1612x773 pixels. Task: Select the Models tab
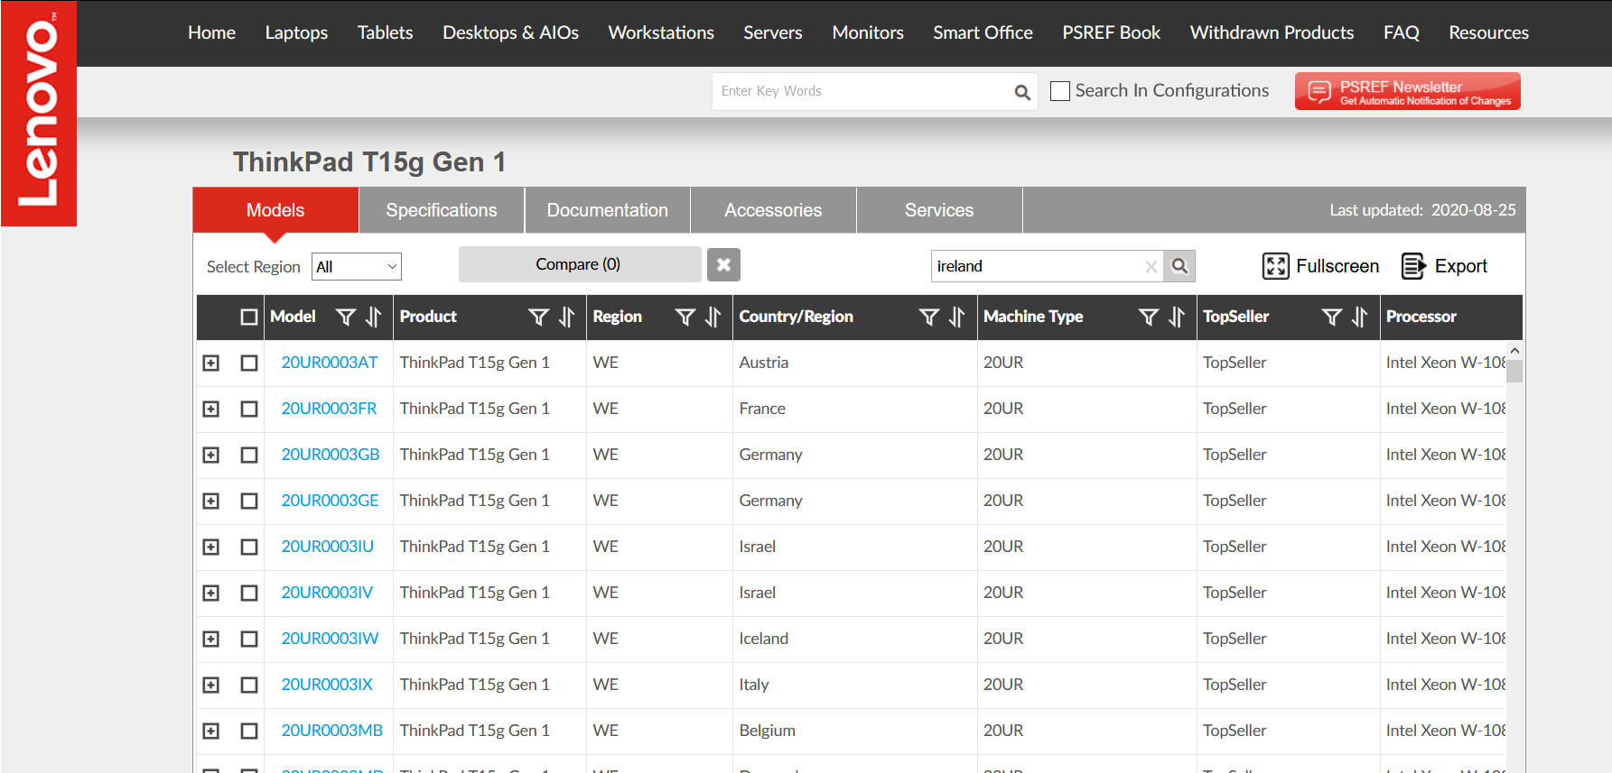pyautogui.click(x=275, y=210)
